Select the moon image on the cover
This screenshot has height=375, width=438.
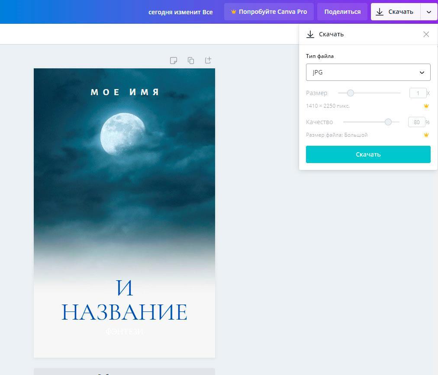point(122,134)
